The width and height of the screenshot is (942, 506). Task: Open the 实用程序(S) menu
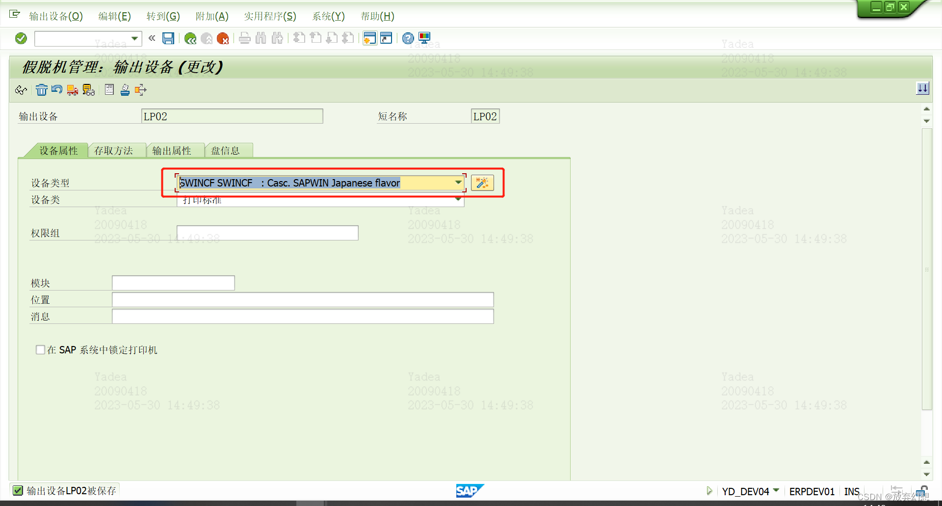tap(270, 16)
